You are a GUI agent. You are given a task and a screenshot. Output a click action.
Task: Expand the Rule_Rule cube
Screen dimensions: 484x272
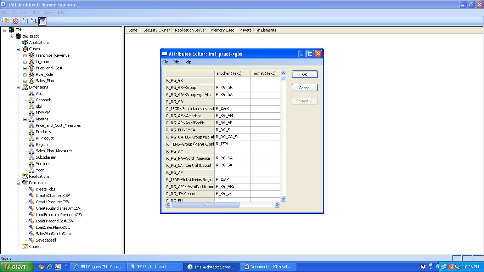tap(25, 75)
